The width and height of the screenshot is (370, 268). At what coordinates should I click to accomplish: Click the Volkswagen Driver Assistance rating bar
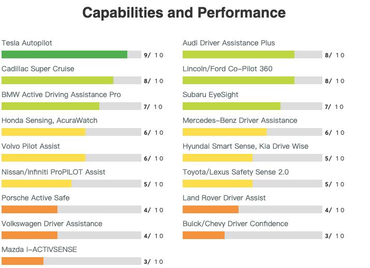[71, 235]
